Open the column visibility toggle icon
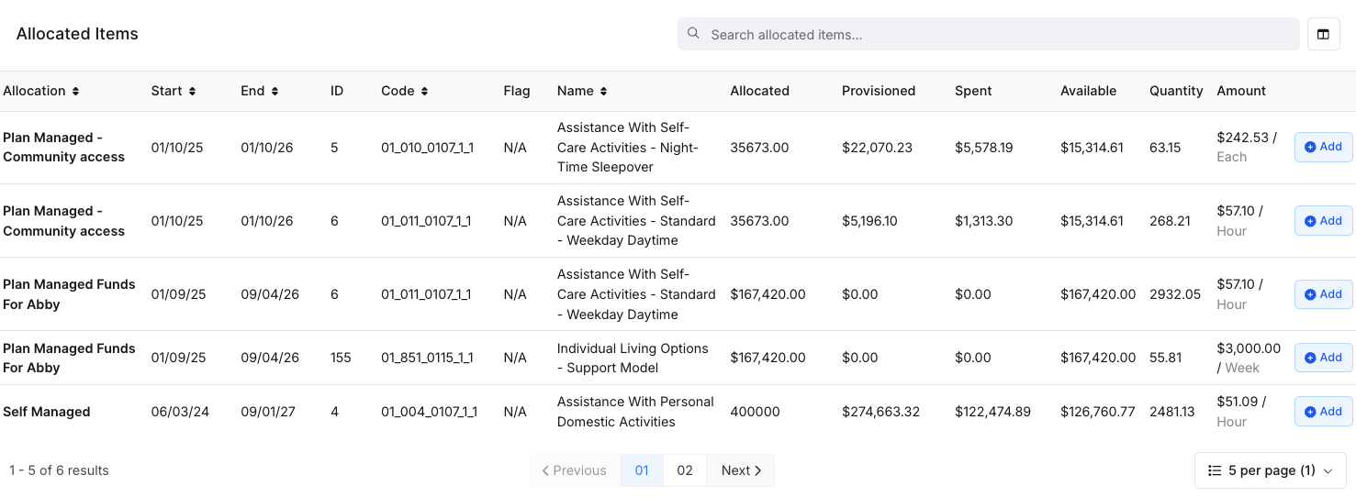Image resolution: width=1356 pixels, height=497 pixels. [x=1323, y=34]
